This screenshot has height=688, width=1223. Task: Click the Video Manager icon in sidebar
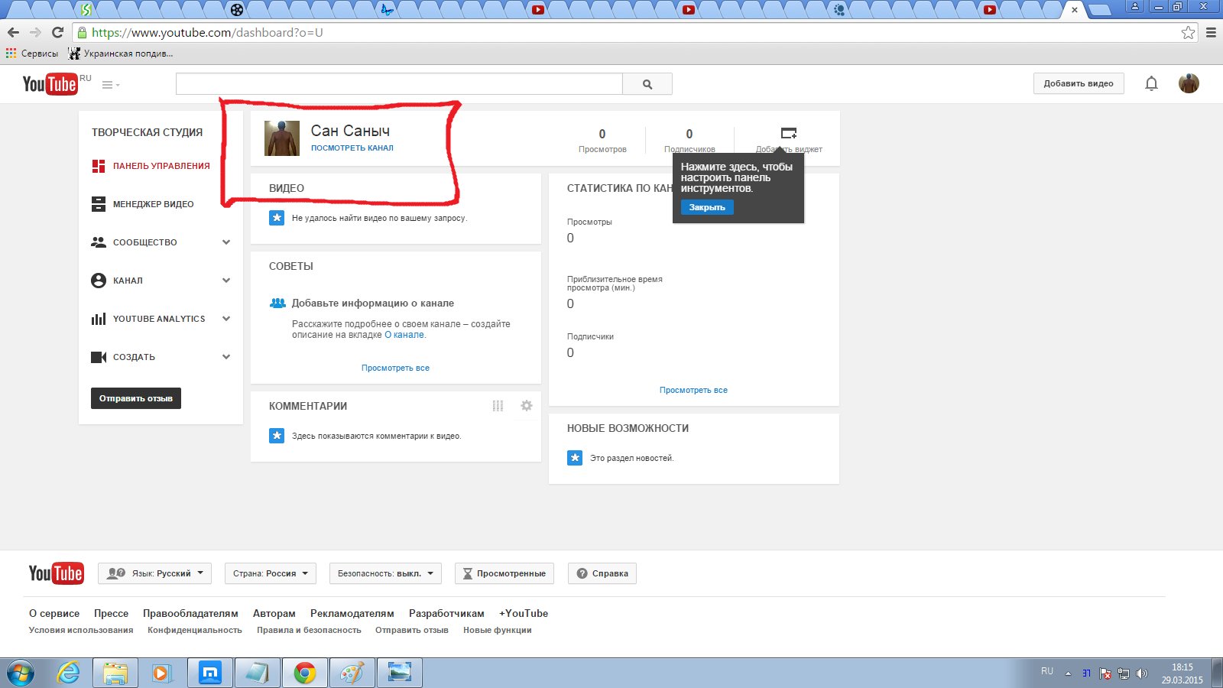coord(99,204)
